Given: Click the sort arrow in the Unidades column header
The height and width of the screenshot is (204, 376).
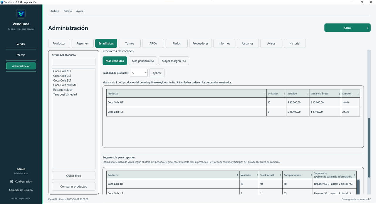Looking at the screenshot, I should pyautogui.click(x=284, y=93).
